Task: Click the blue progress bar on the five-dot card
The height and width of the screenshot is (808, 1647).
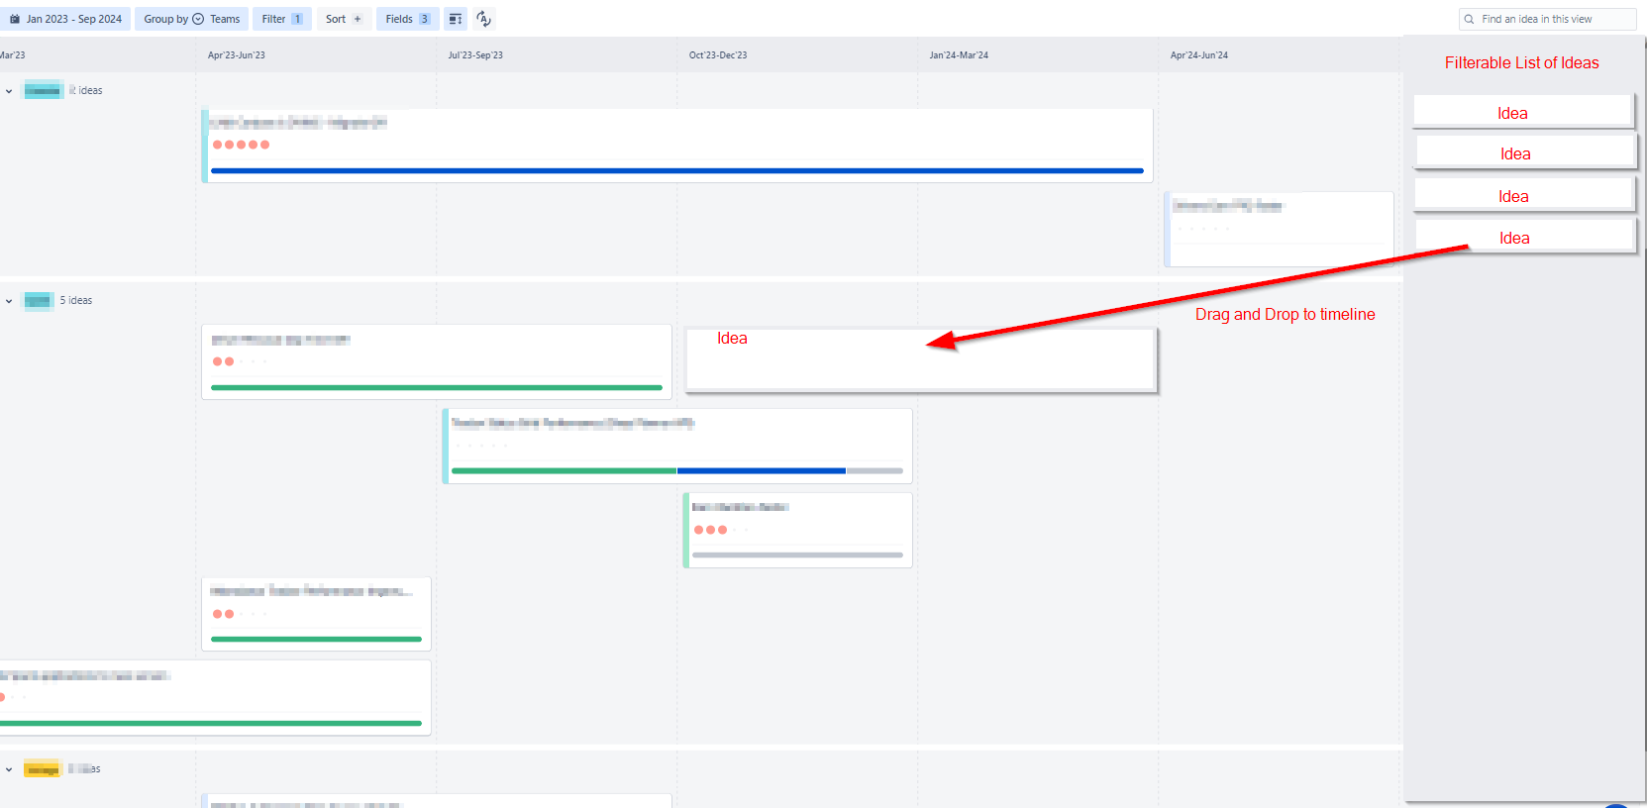Action: tap(677, 170)
